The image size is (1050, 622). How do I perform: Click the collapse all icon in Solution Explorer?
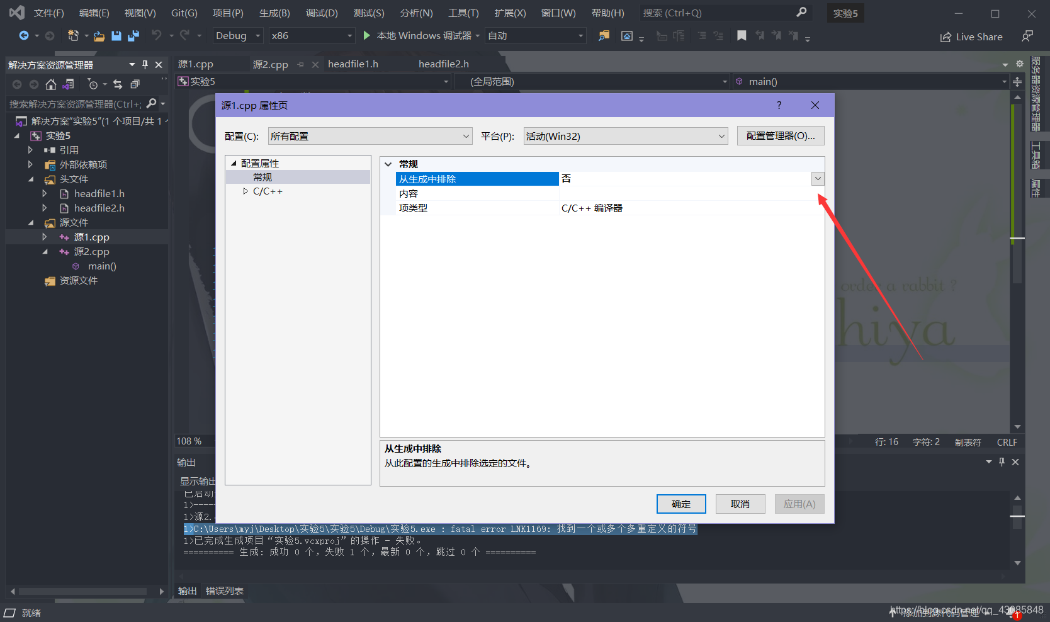click(135, 84)
